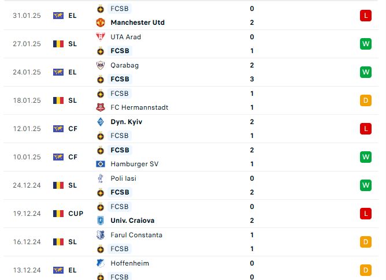
Task: Click the Univ. Craiova crest
Action: click(x=101, y=221)
